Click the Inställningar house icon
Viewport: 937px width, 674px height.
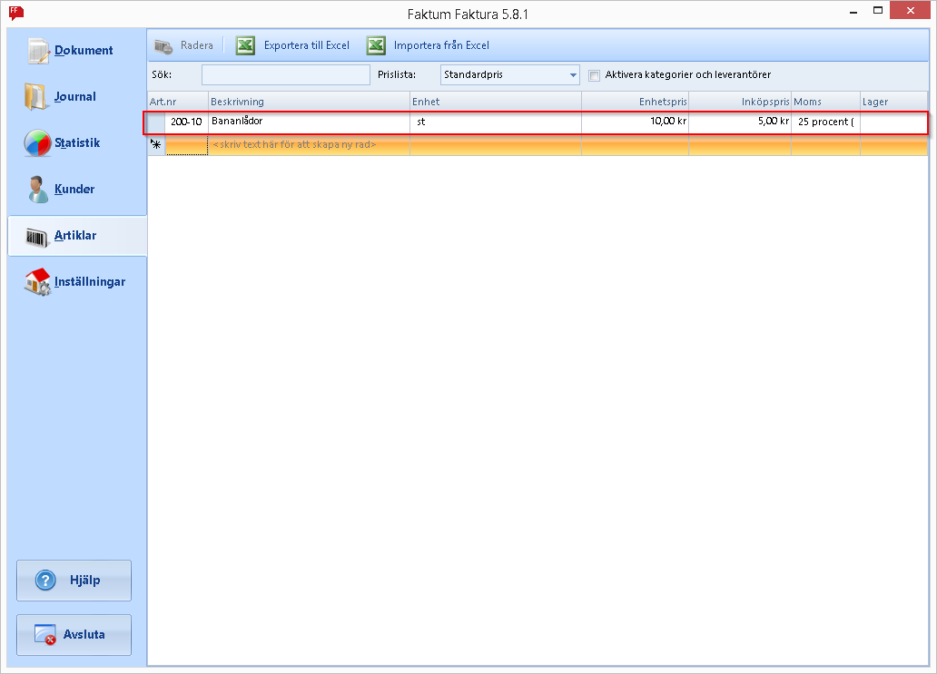click(x=37, y=282)
